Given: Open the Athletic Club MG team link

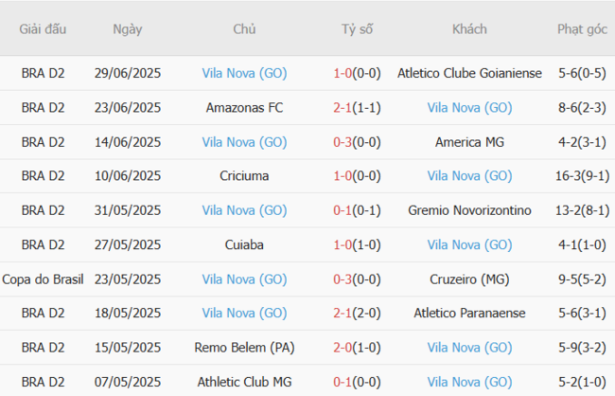Looking at the screenshot, I should [244, 382].
